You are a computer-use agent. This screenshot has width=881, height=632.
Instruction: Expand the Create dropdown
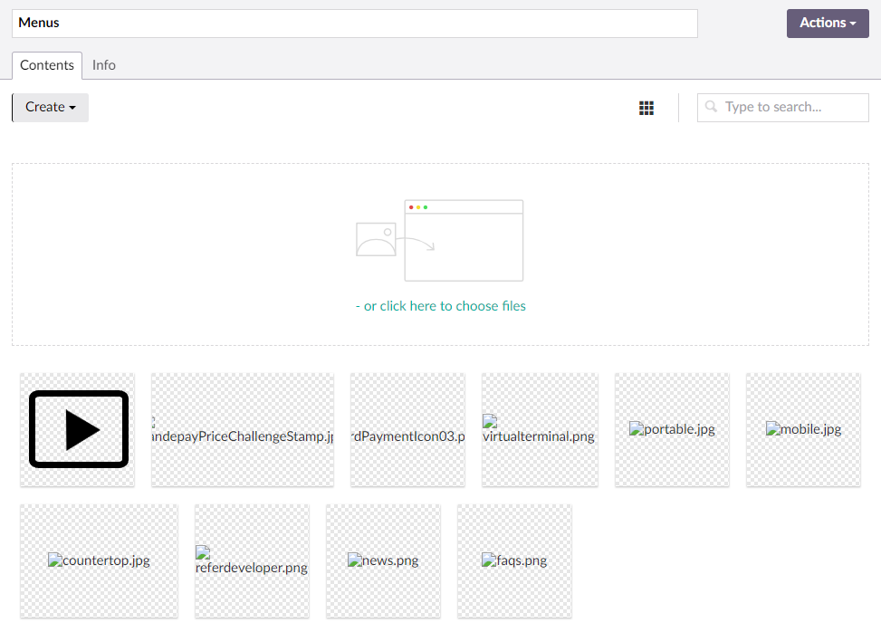[50, 108]
